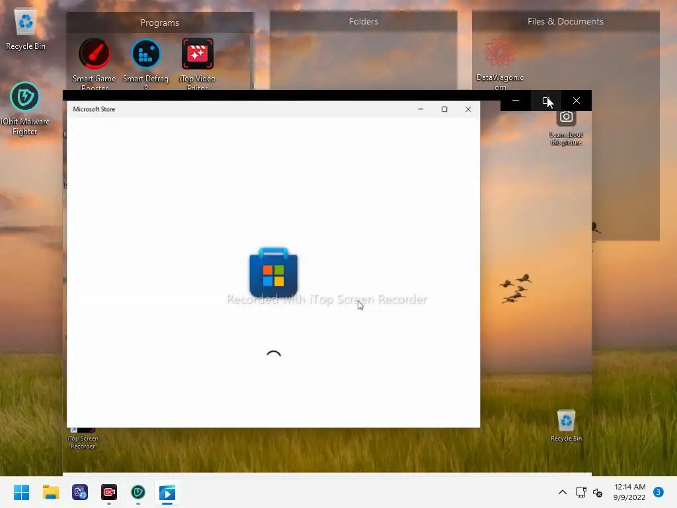Open network status tray icon

click(x=580, y=492)
